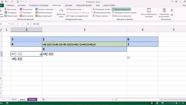186x105 pixels.
Task: Switch to the Оклады sheet tab
Action: click(32, 99)
